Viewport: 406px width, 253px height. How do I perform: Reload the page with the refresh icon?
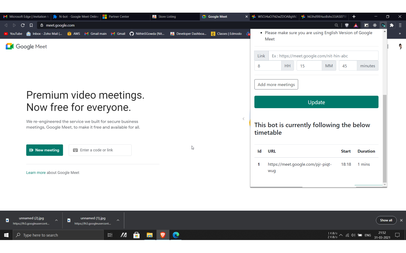(23, 25)
